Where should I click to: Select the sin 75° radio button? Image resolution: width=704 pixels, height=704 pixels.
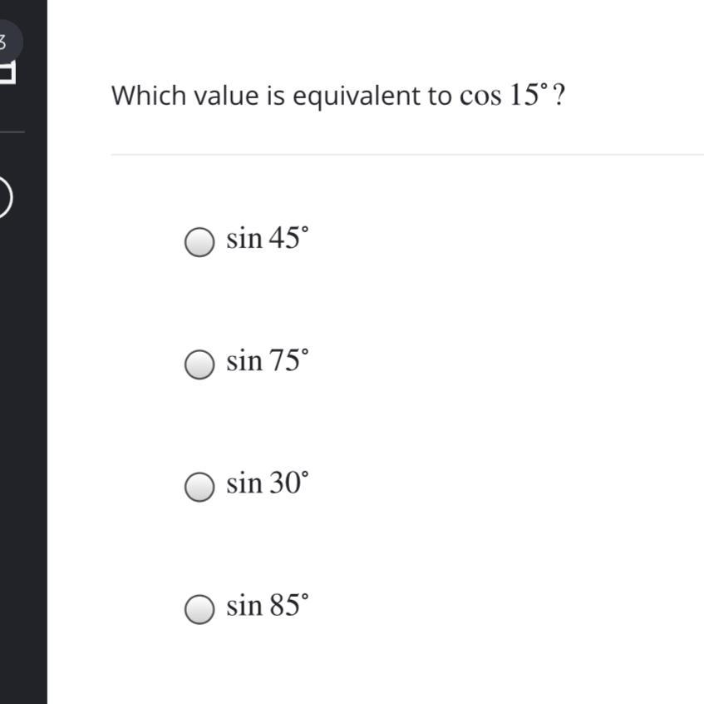(x=199, y=364)
